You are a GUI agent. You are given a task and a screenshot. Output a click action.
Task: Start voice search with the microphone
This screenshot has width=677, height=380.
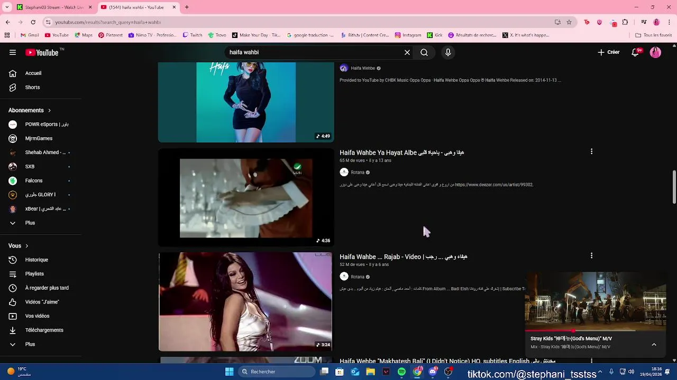[448, 52]
